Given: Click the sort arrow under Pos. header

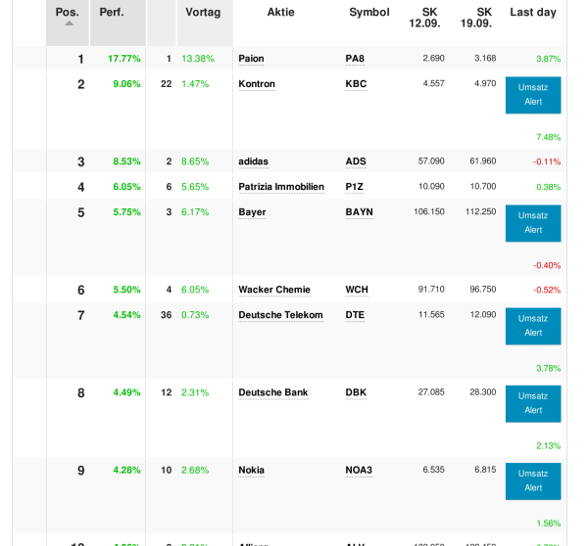Looking at the screenshot, I should (68, 23).
